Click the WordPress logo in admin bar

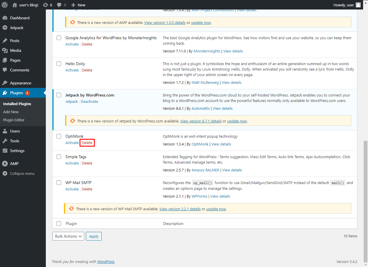(x=5, y=5)
